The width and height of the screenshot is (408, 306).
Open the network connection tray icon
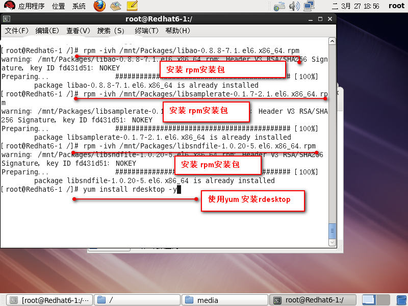[x=309, y=6]
